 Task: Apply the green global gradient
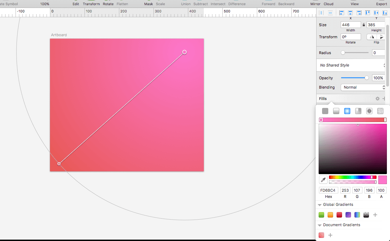(321, 215)
